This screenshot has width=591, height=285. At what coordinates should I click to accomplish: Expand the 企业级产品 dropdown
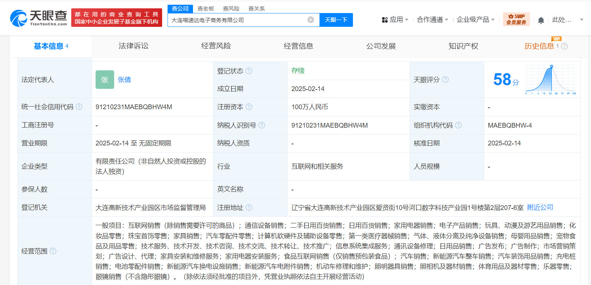pos(475,20)
